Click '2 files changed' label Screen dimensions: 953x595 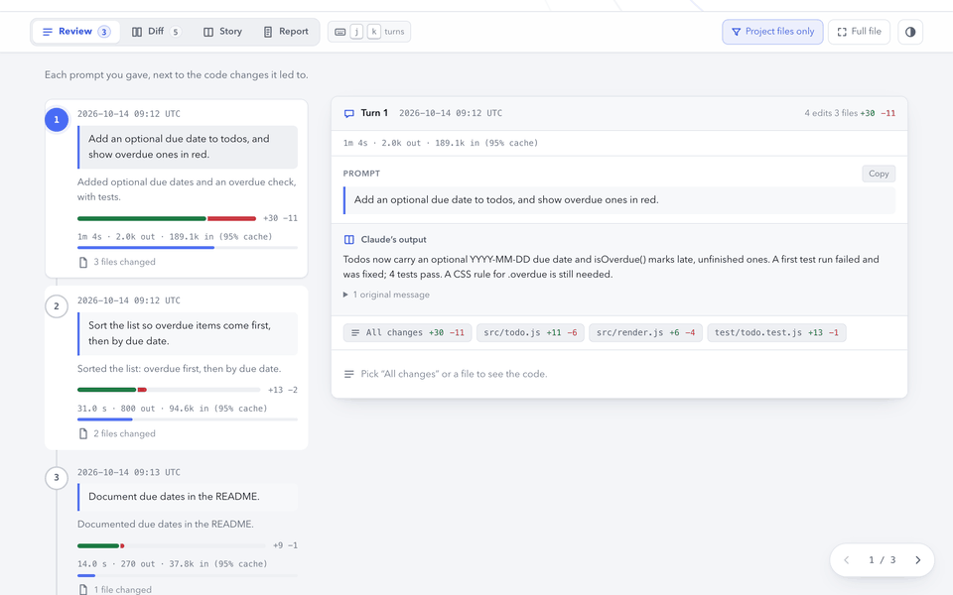pyautogui.click(x=125, y=433)
